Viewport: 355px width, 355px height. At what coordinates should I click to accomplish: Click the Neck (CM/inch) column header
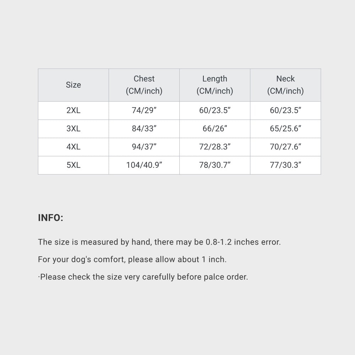pyautogui.click(x=285, y=85)
